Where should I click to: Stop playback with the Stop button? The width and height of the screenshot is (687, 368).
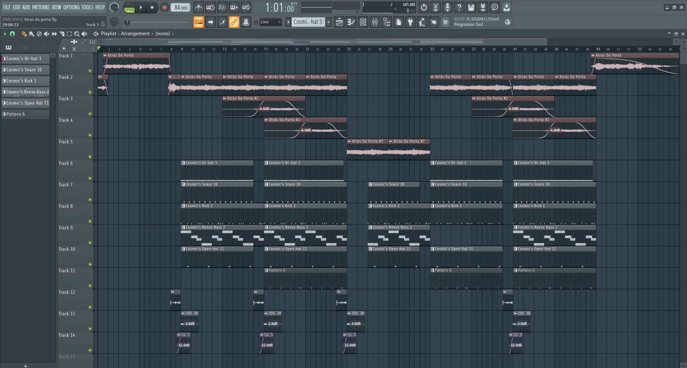[x=152, y=7]
